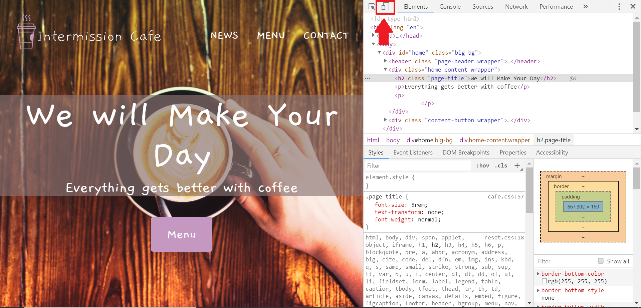Click the text-transform none declaration
The height and width of the screenshot is (308, 641).
coord(409,212)
